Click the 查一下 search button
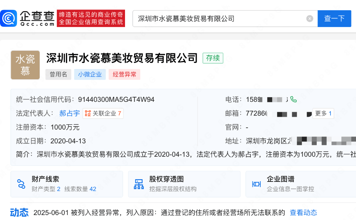The image size is (356, 220). [x=334, y=19]
